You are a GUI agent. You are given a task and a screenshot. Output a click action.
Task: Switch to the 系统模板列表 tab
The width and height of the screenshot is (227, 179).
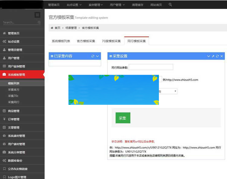pyautogui.click(x=61, y=41)
